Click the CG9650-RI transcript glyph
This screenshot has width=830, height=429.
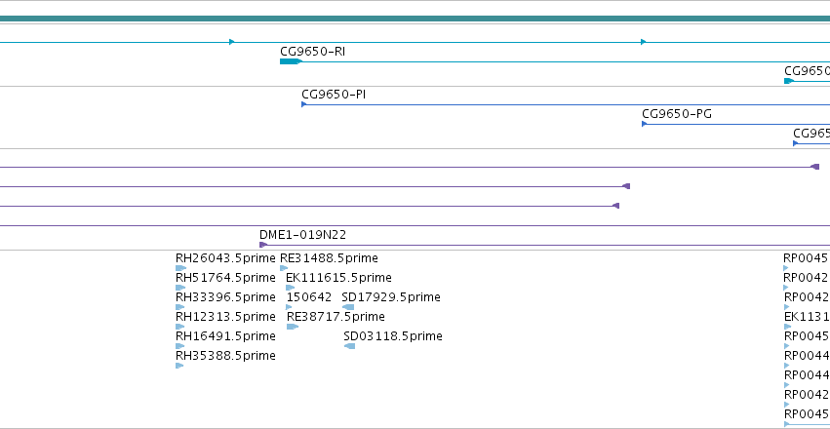pos(291,61)
